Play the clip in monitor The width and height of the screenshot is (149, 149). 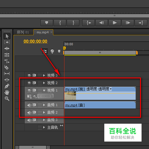(x=115, y=23)
